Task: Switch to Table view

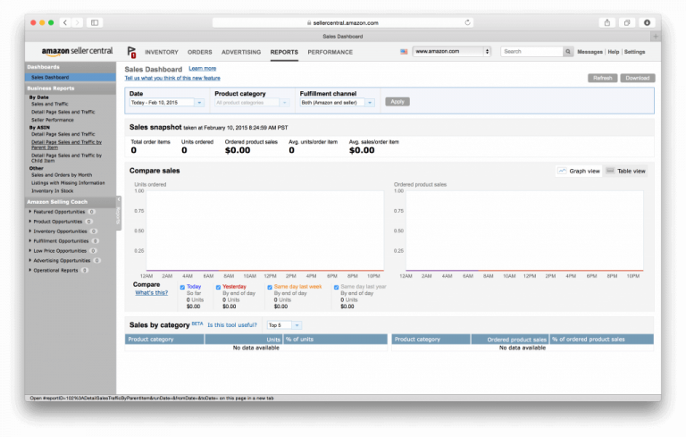Action: pos(626,171)
